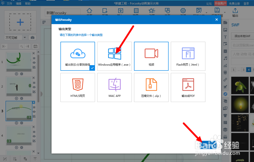254x162 pixels.
Task: Open the list menu icon for frame 4
Action: coord(34,132)
